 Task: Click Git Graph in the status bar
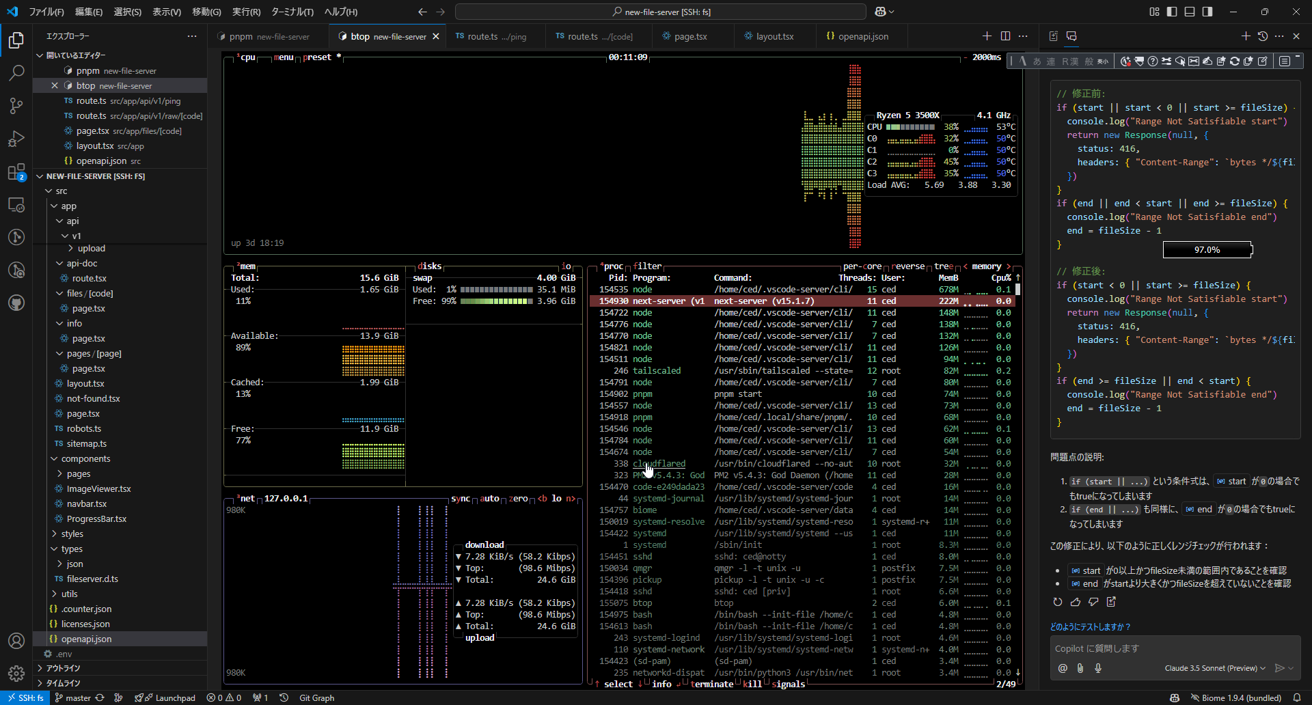(x=316, y=697)
